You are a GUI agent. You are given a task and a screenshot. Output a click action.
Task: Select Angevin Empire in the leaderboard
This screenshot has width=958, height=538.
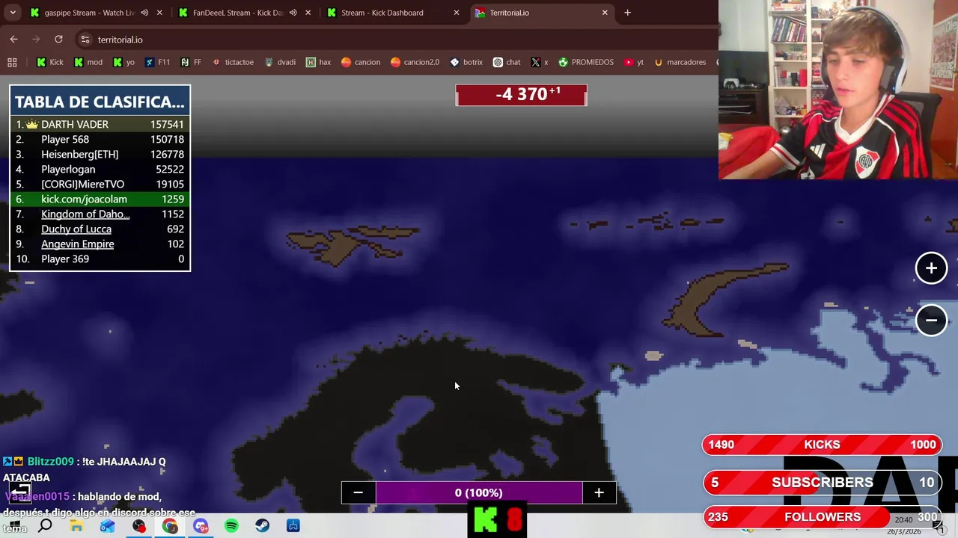pyautogui.click(x=100, y=244)
